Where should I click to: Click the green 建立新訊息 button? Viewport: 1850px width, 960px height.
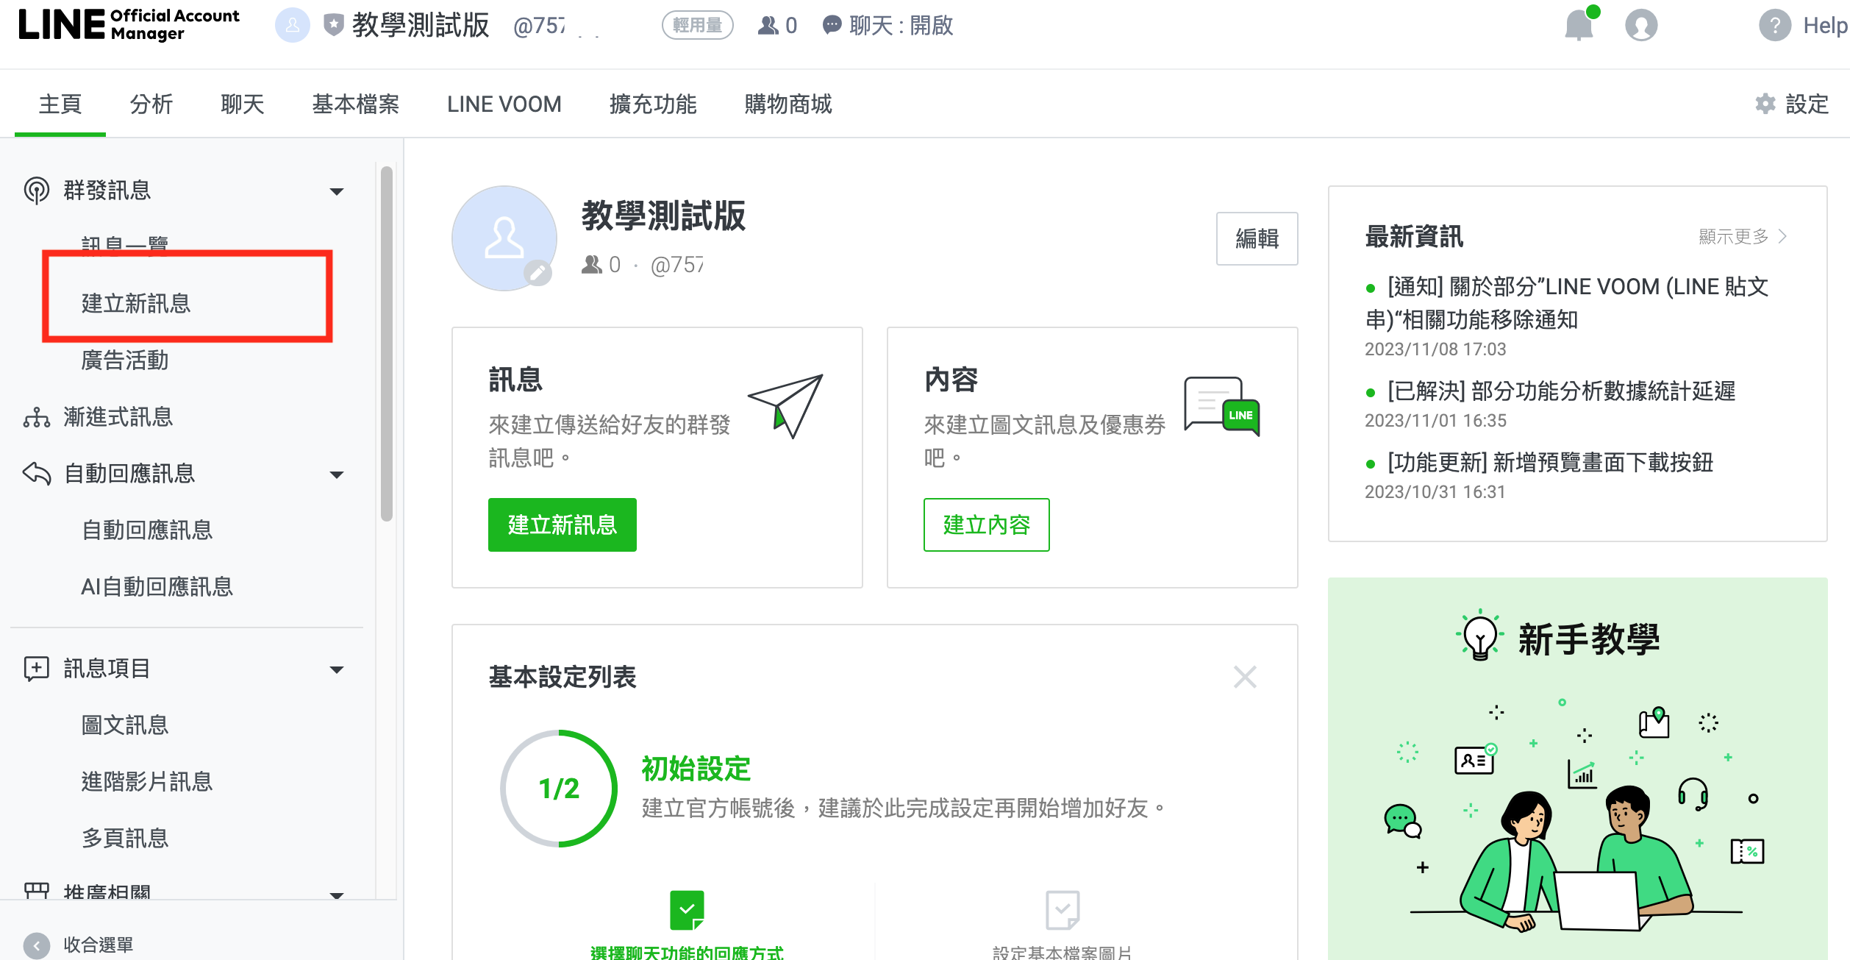click(562, 525)
